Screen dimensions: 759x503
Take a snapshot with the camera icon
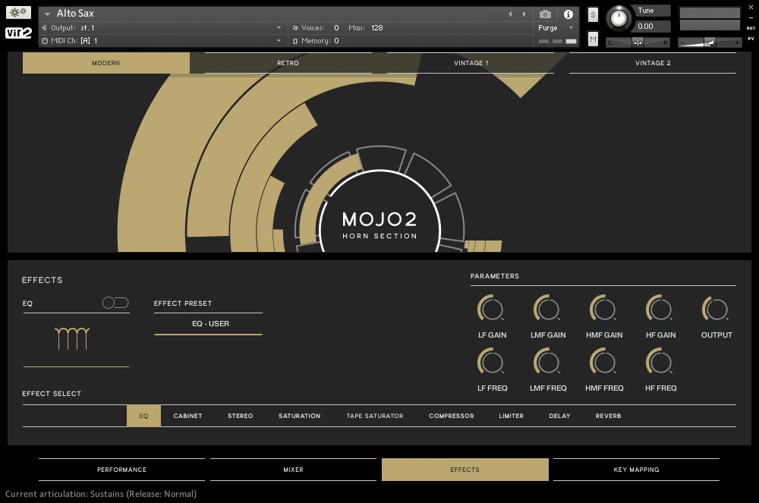[545, 14]
